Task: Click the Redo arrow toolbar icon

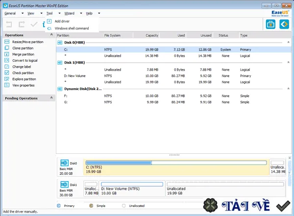Action: point(22,24)
